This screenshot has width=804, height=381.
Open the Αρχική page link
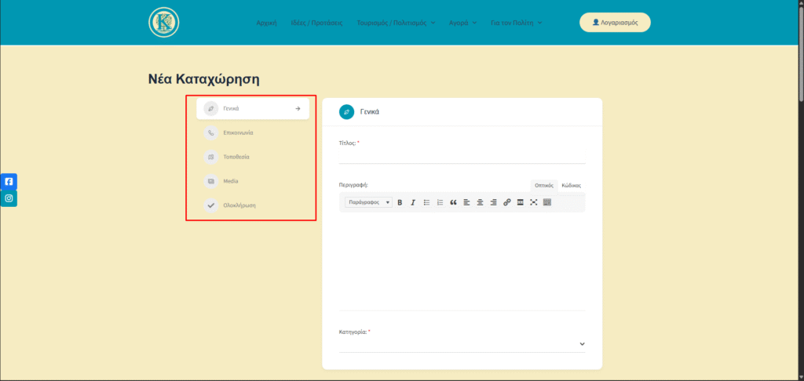point(267,23)
